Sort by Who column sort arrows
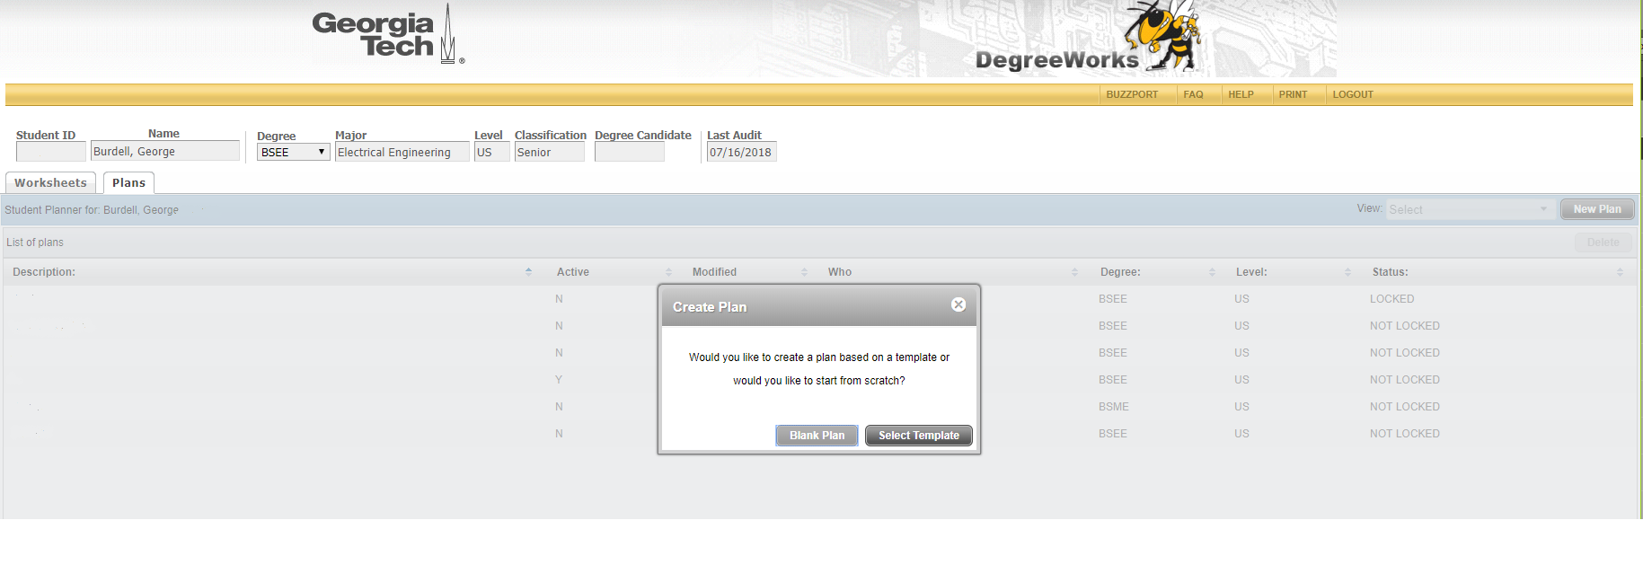The width and height of the screenshot is (1643, 582). click(x=1074, y=272)
